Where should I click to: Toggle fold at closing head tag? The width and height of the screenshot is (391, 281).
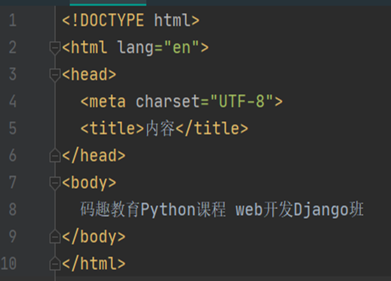coord(55,155)
